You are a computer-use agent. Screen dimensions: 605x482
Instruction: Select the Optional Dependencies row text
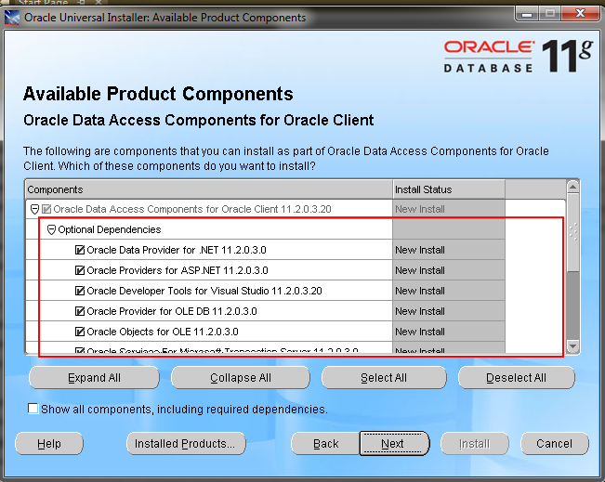click(109, 229)
